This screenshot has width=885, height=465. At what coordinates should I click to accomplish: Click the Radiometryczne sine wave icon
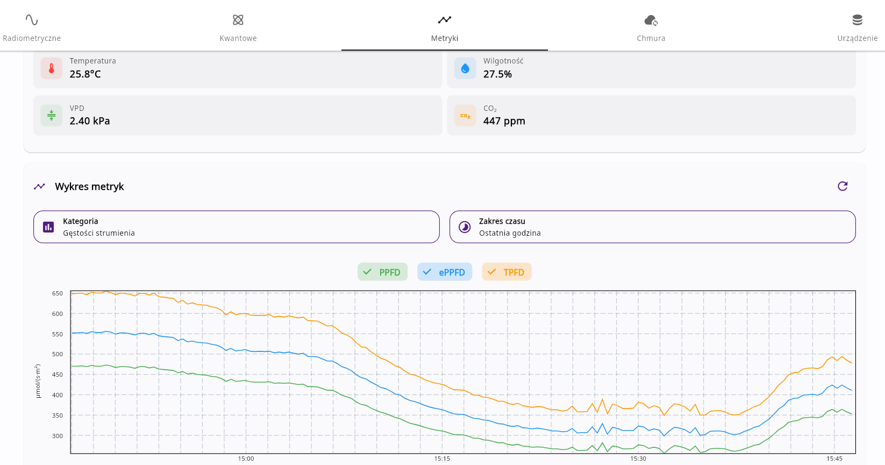(32, 20)
